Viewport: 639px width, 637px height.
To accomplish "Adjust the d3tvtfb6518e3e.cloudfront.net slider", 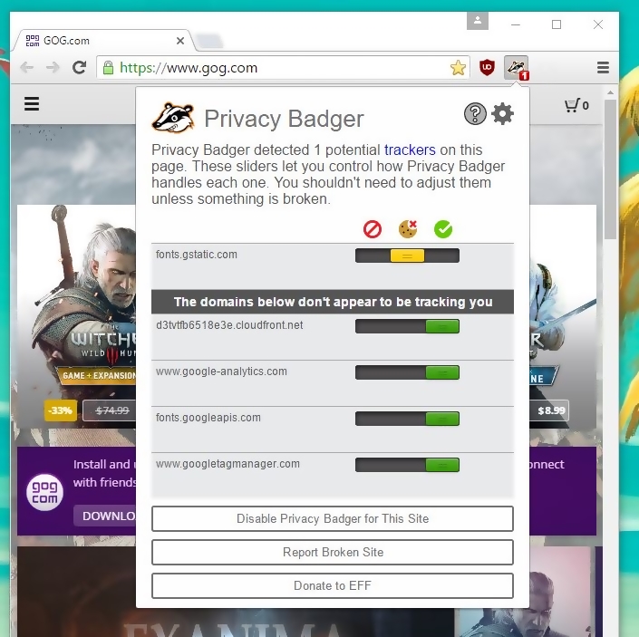I will pyautogui.click(x=407, y=326).
